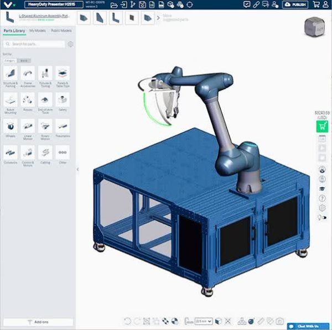Click zoom-to-fit icon in bottom toolbar
This screenshot has height=330, width=332.
pos(146,321)
